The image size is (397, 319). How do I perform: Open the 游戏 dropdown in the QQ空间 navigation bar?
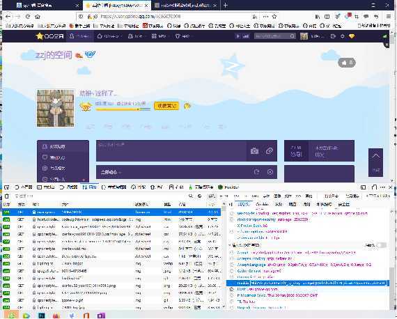click(162, 36)
